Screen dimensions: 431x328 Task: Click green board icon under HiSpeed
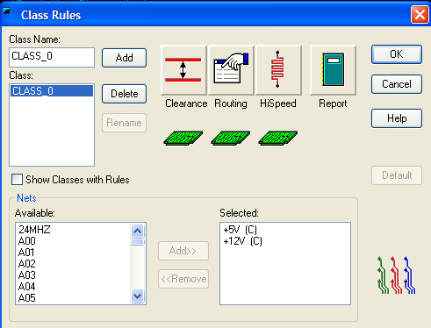278,138
